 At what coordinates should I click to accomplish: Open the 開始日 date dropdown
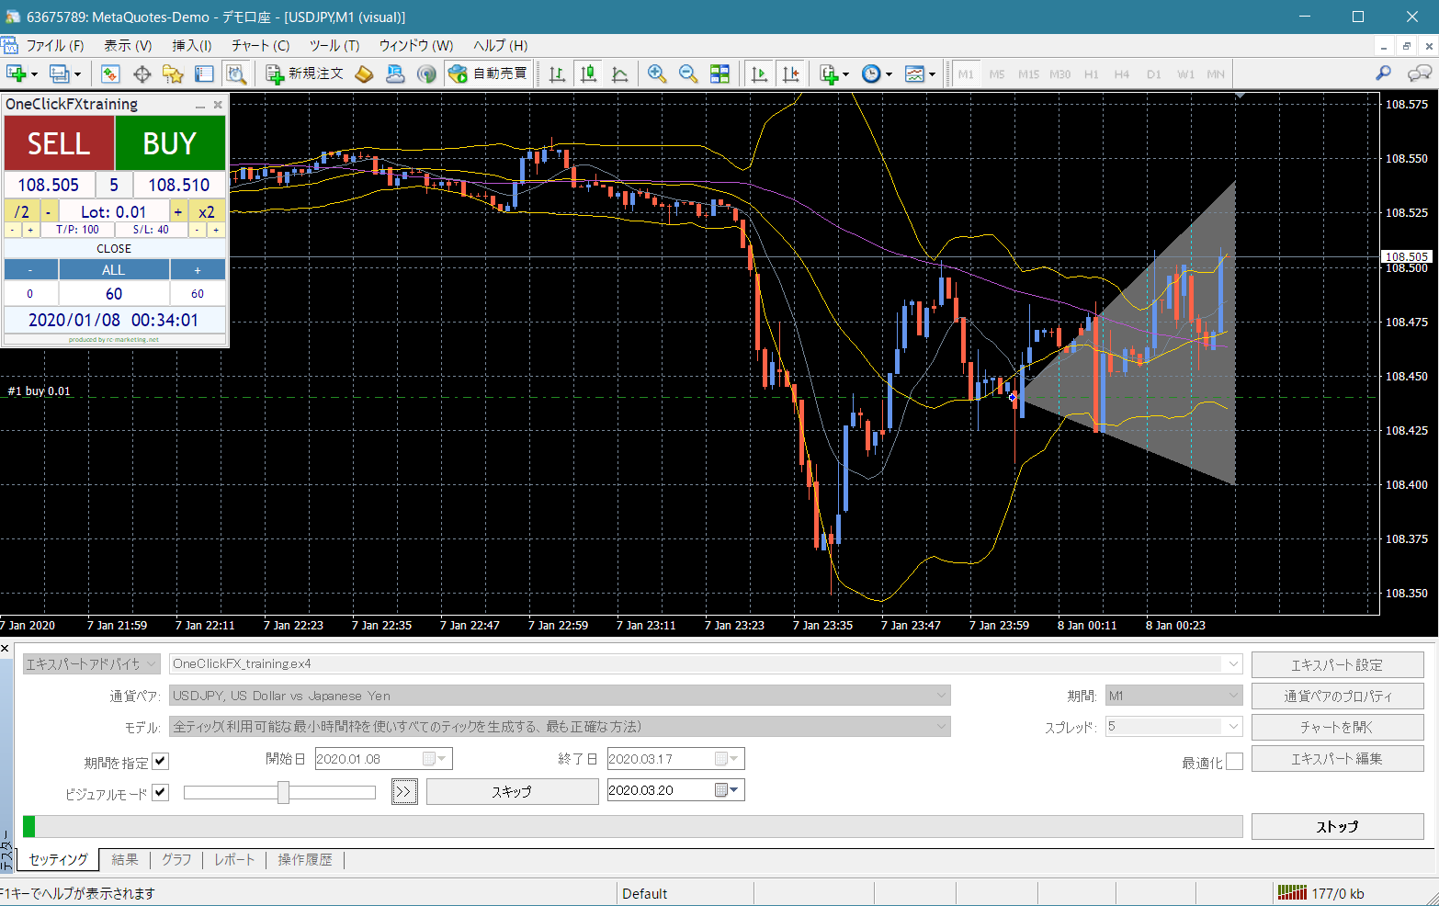439,759
